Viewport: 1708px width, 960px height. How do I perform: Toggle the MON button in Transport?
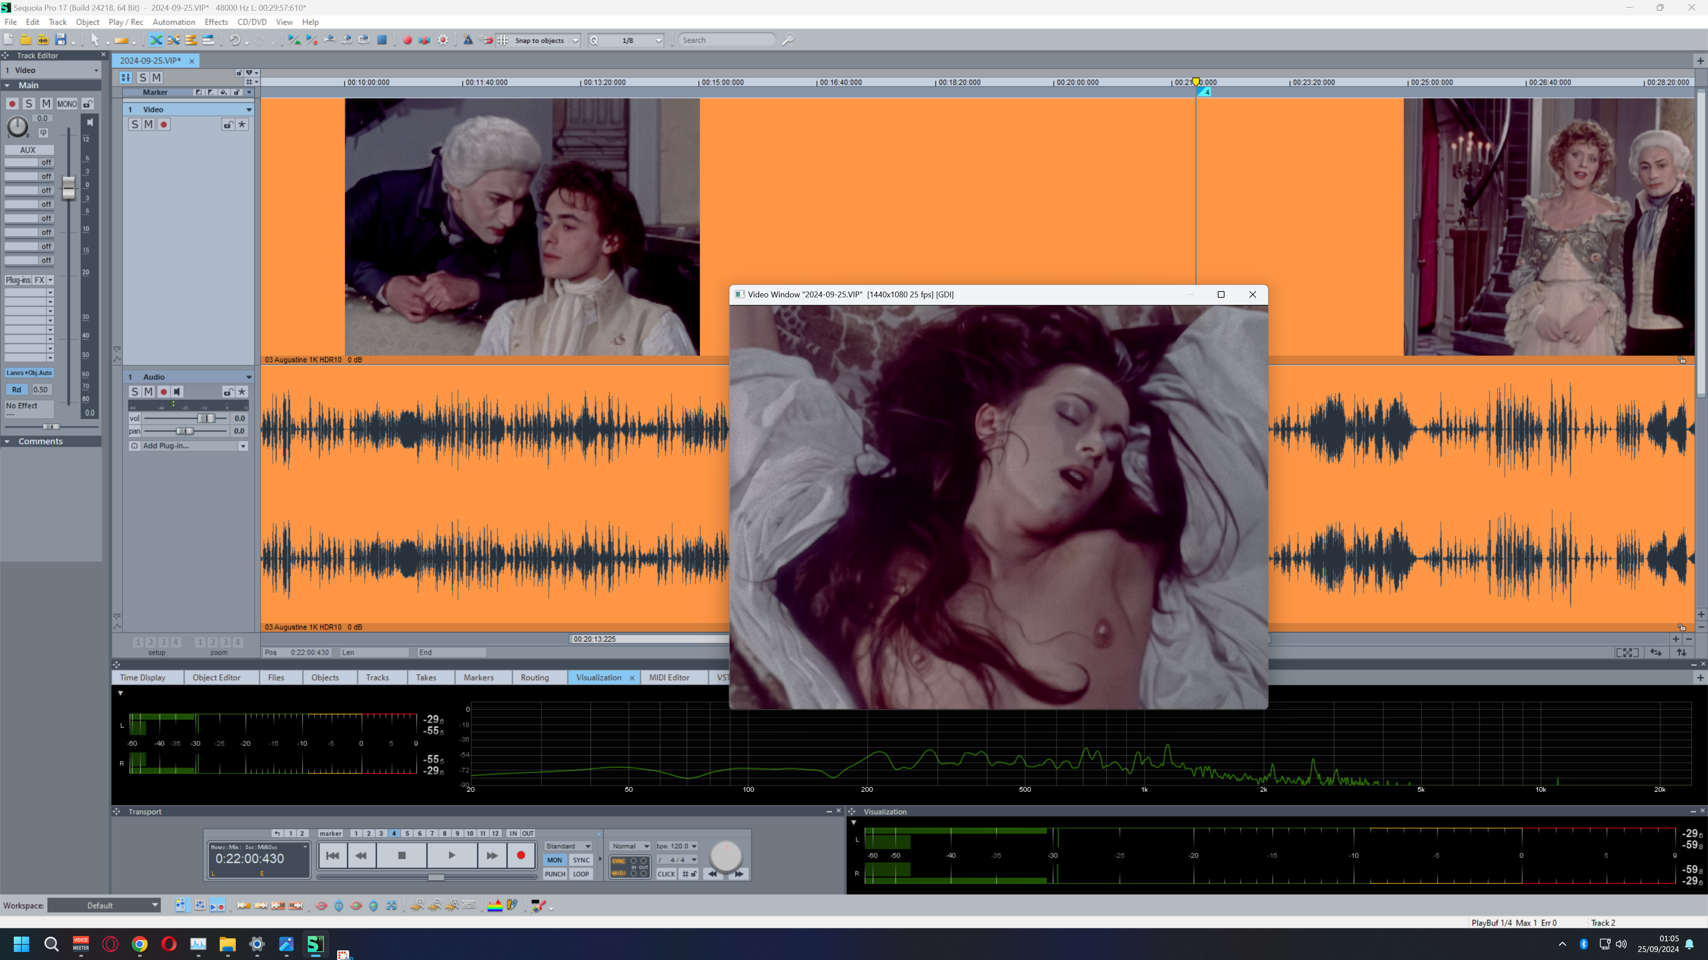click(554, 860)
